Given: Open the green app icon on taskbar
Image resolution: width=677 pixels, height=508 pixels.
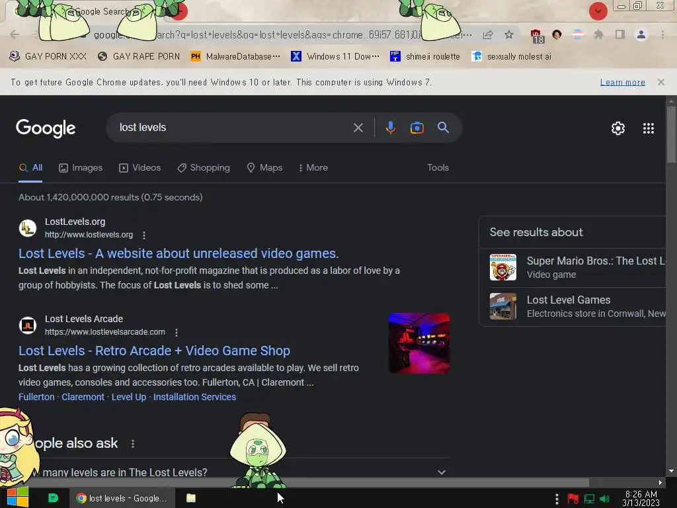Looking at the screenshot, I should click(x=53, y=498).
